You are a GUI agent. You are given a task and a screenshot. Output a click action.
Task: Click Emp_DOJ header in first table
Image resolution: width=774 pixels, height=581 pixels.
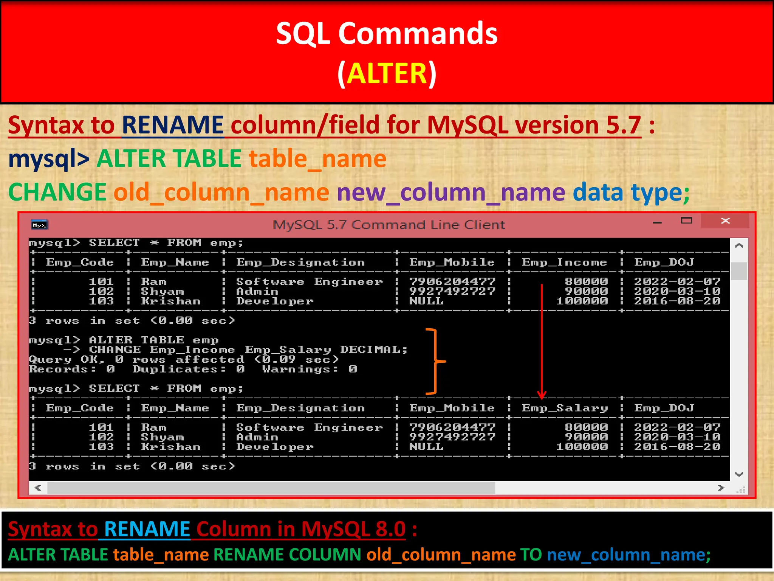tap(664, 262)
